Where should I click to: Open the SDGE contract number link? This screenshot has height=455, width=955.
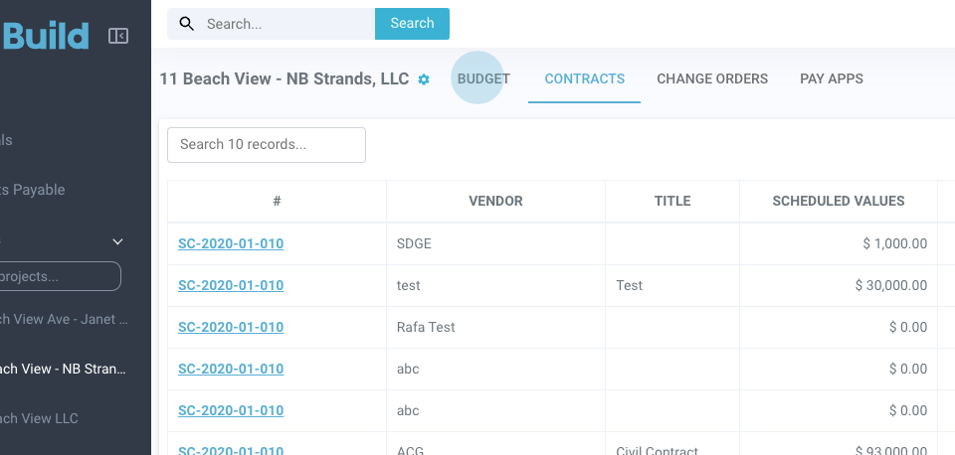tap(231, 243)
